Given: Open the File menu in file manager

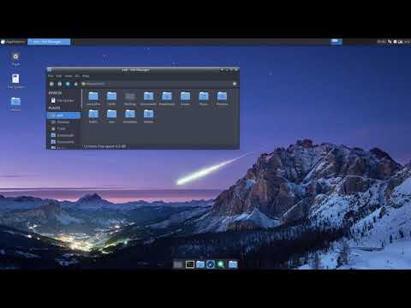Looking at the screenshot, I should (x=51, y=76).
